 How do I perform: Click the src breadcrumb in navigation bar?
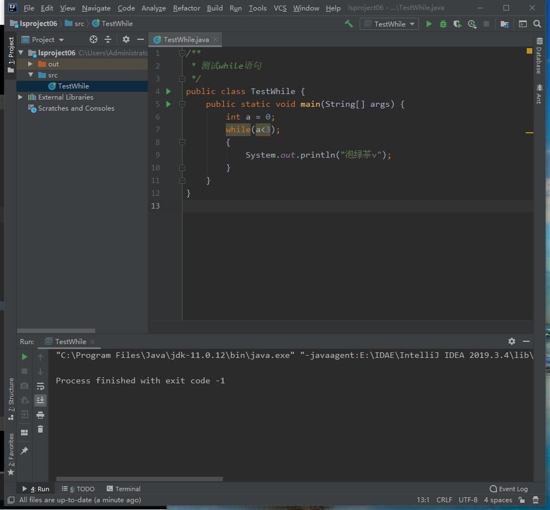click(x=75, y=23)
